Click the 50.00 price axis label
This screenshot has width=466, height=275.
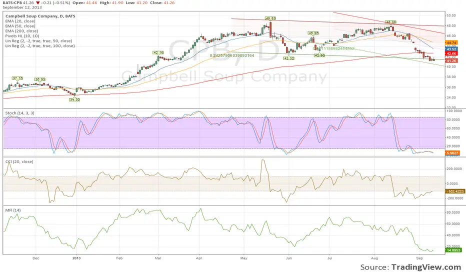(451, 15)
